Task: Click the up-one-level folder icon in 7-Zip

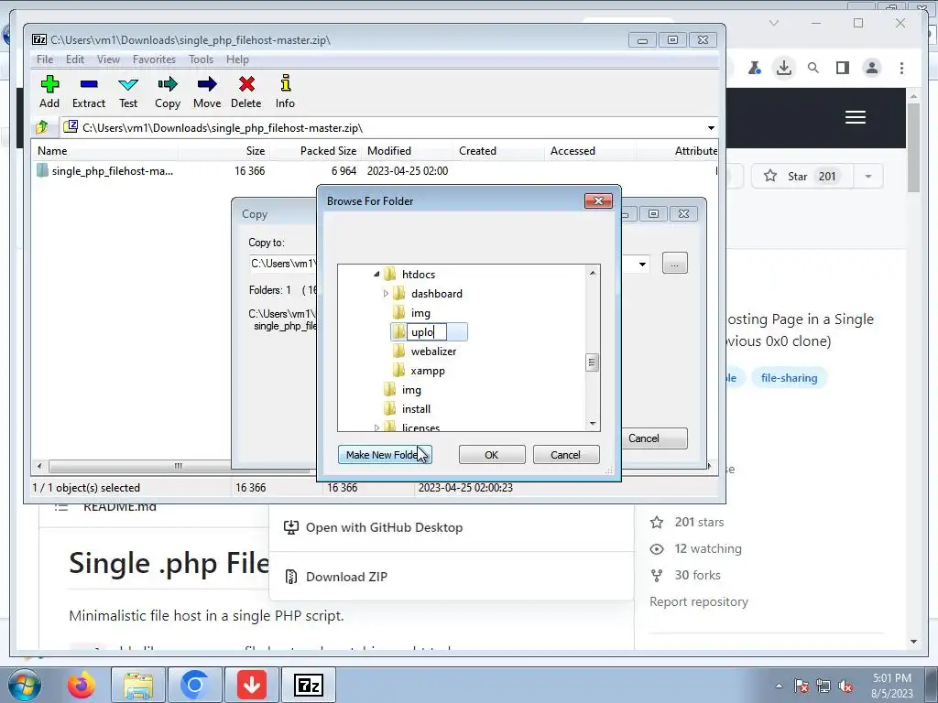Action: coord(42,127)
